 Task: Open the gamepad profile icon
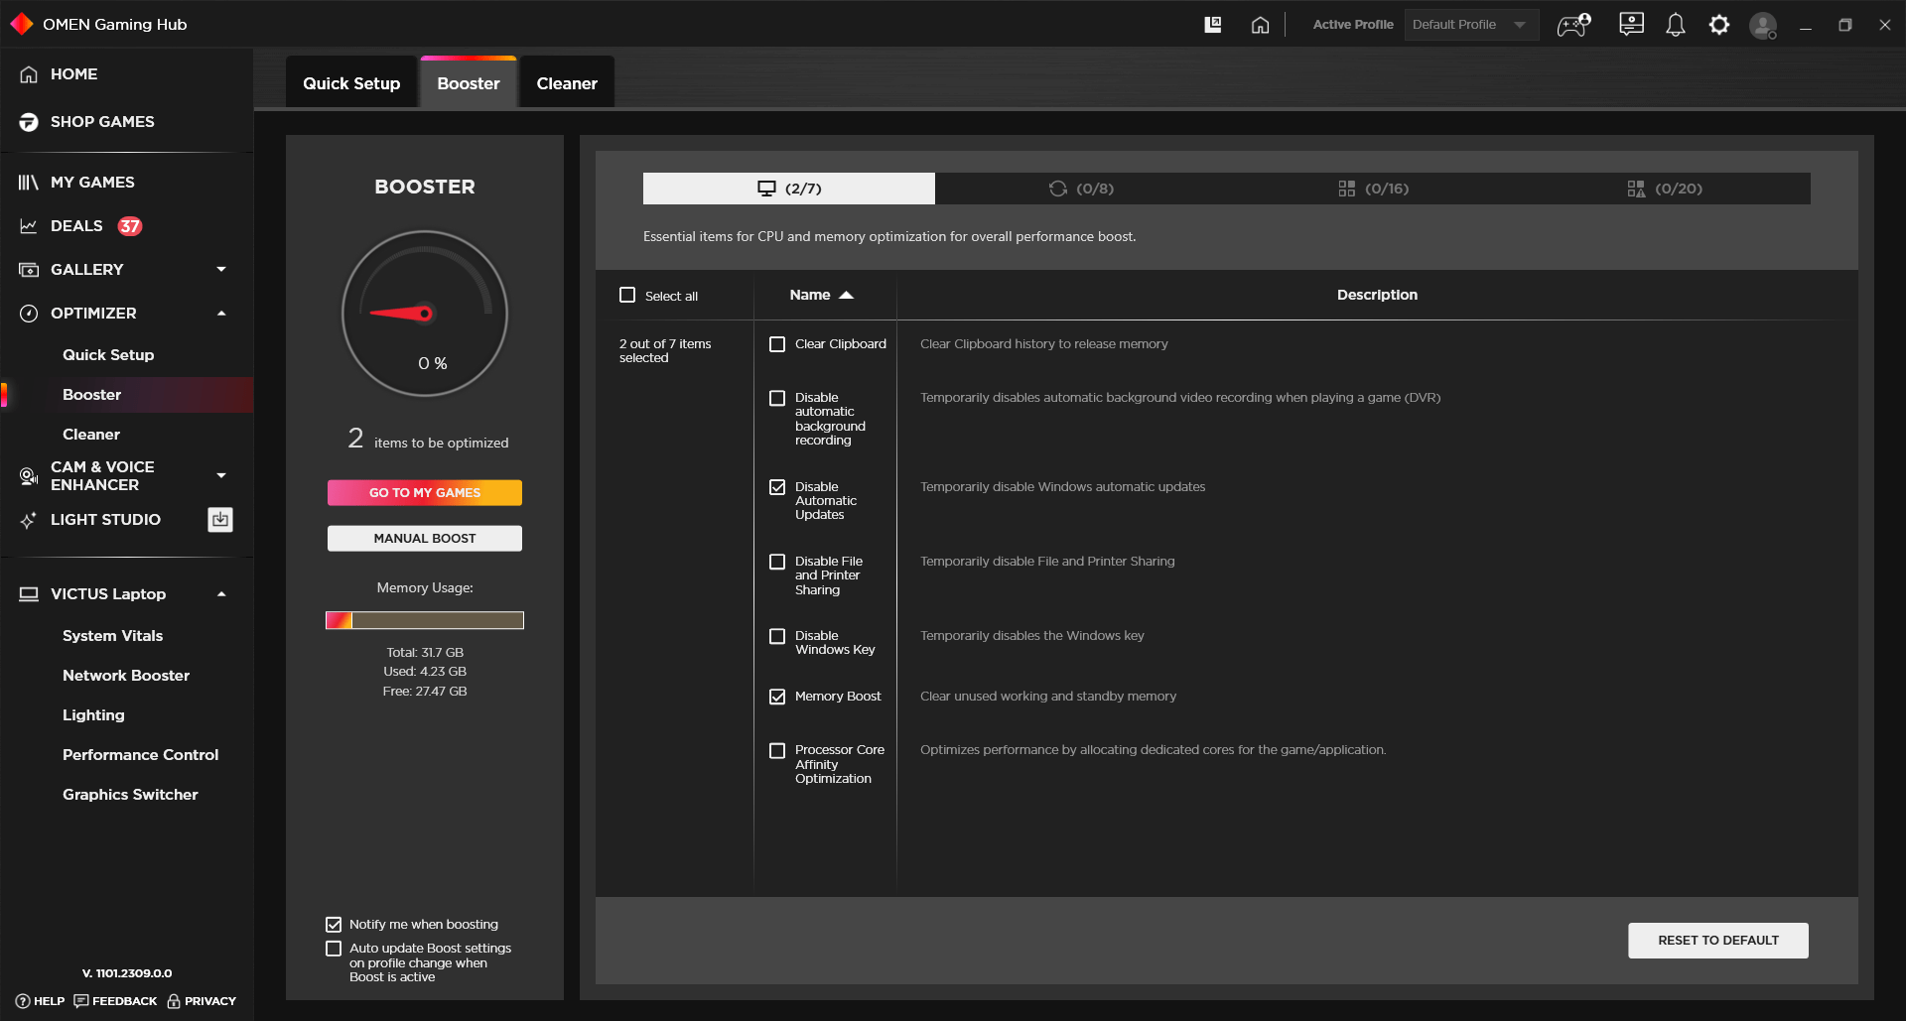pos(1574,25)
